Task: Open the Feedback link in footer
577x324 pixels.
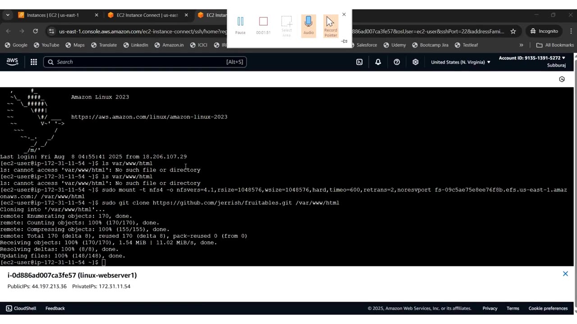Action: [x=55, y=308]
